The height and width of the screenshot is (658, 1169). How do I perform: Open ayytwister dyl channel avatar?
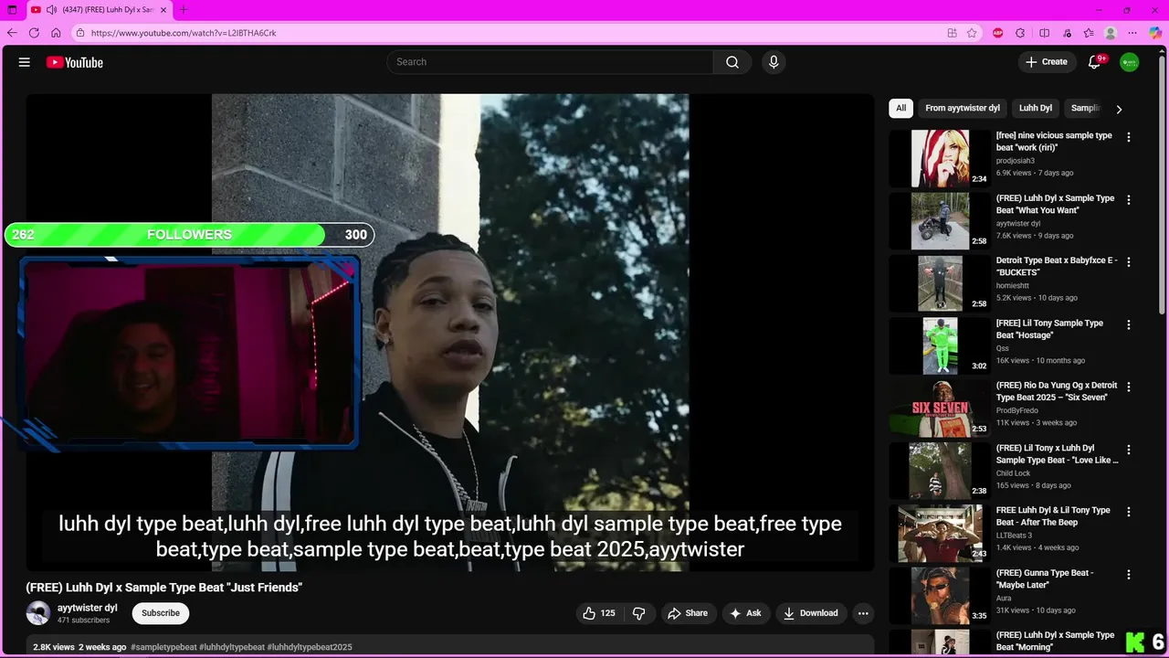pos(38,613)
